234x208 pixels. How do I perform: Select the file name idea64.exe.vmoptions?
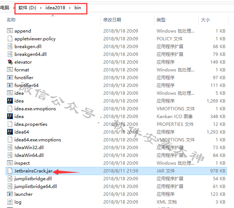pos(38,140)
